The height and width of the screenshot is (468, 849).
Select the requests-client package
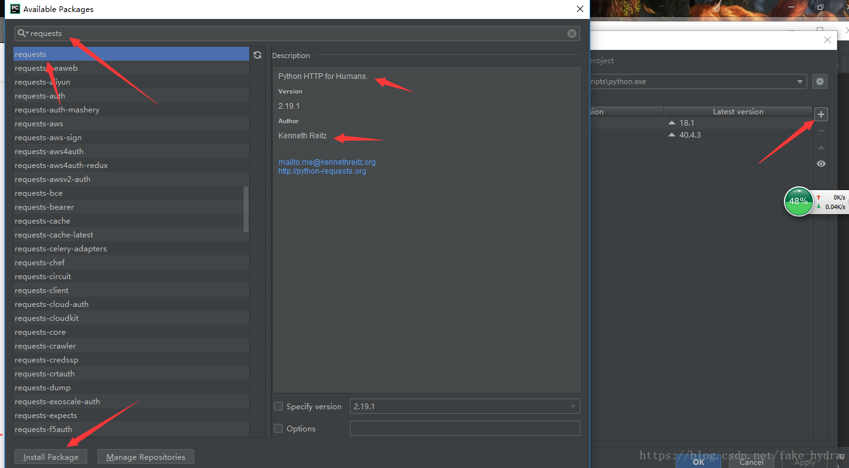tap(131, 291)
